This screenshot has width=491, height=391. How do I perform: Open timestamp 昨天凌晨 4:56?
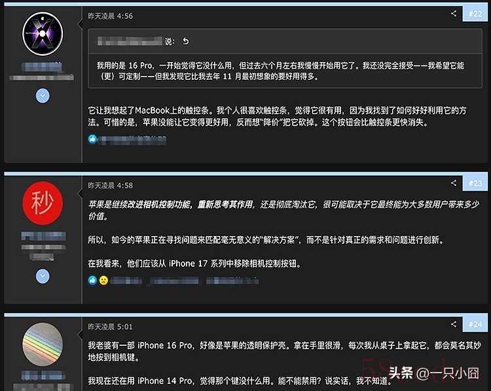point(110,16)
